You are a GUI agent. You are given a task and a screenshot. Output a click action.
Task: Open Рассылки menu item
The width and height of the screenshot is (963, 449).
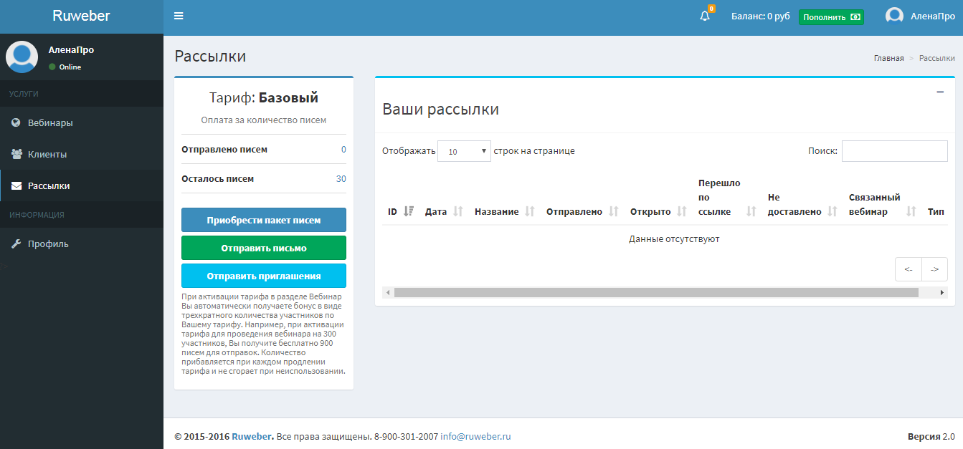click(x=82, y=185)
